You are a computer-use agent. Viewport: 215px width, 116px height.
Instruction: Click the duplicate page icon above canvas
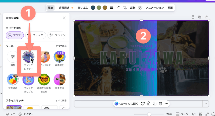(x=200, y=17)
